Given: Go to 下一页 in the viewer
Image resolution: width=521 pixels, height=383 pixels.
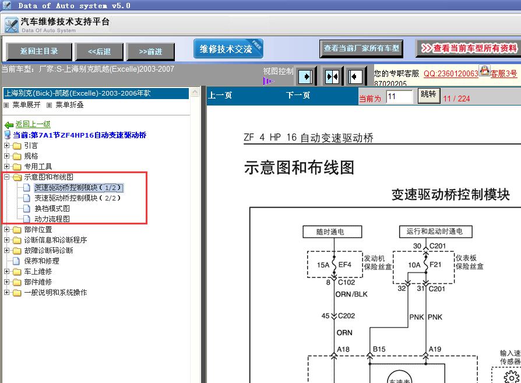Looking at the screenshot, I should point(298,96).
